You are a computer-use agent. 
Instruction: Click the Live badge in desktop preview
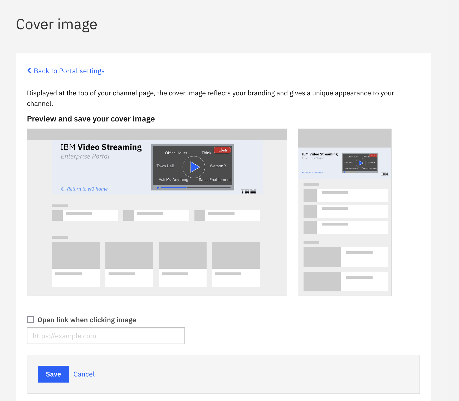tap(222, 150)
